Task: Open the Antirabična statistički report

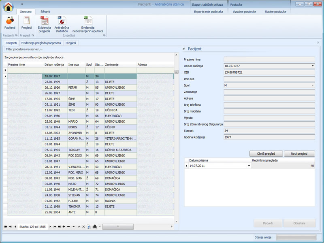Action: point(62,24)
